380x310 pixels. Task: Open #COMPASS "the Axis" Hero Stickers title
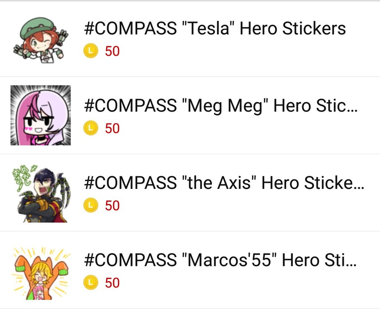point(224,183)
